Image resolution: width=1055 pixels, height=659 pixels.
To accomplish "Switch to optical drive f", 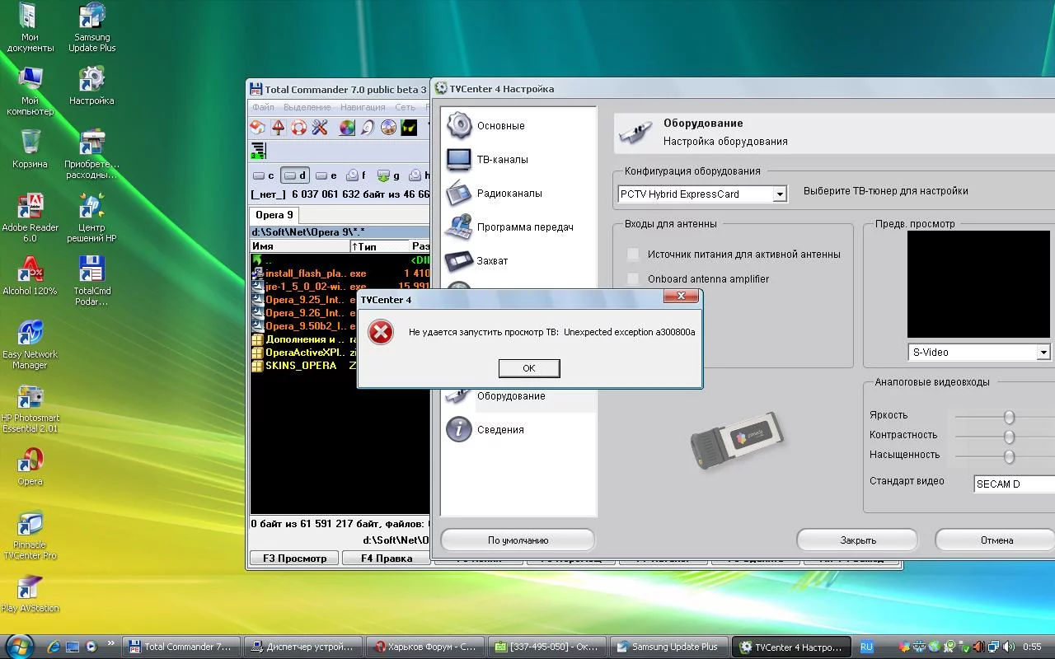I will coord(357,175).
